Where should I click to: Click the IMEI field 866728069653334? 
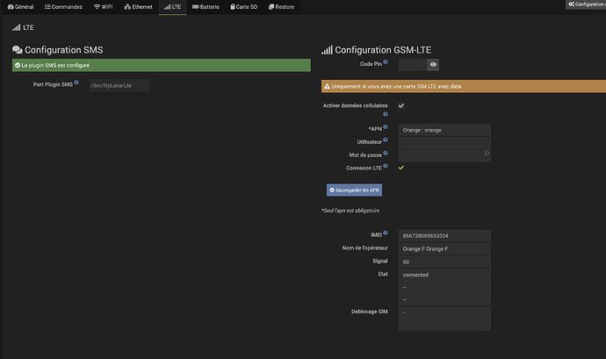[x=444, y=236]
